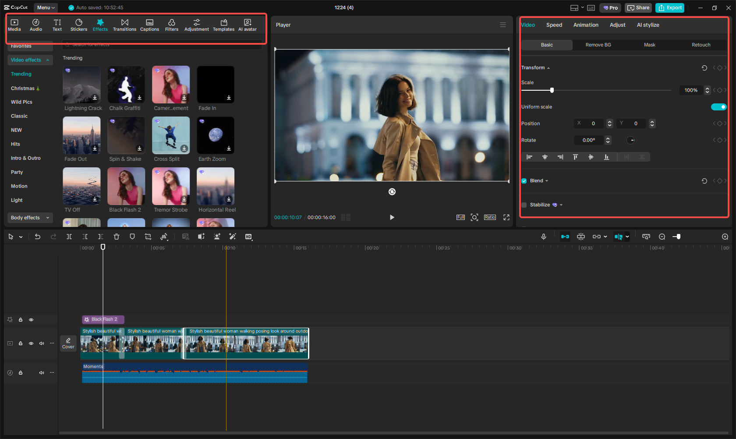This screenshot has width=736, height=439.
Task: Open the Transitions panel
Action: coord(124,24)
